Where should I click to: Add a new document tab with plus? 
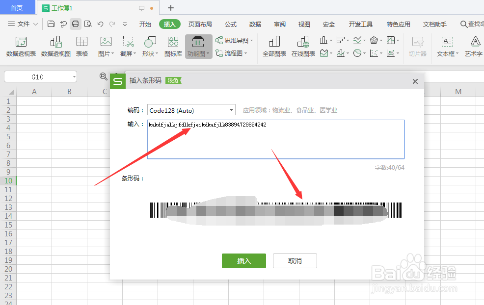[x=171, y=8]
